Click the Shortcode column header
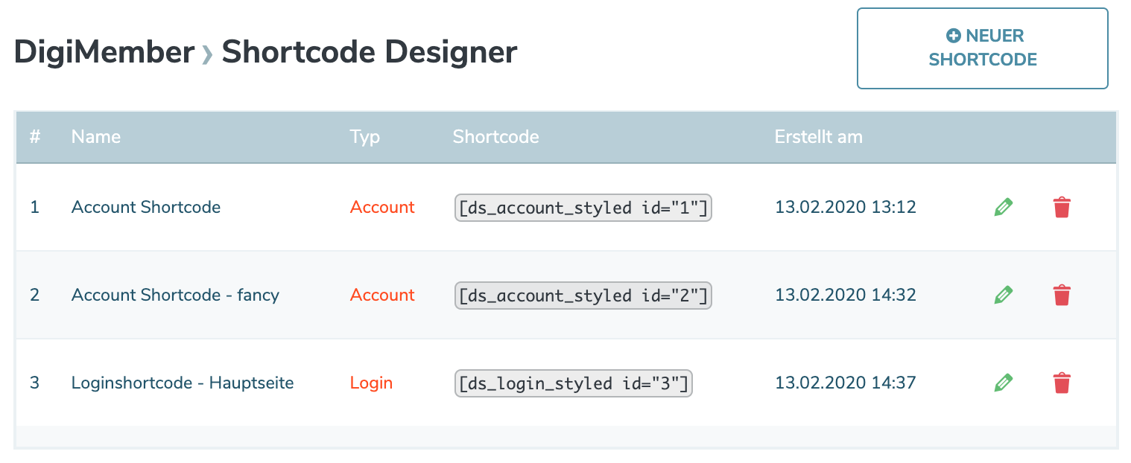The image size is (1131, 463). [x=495, y=137]
